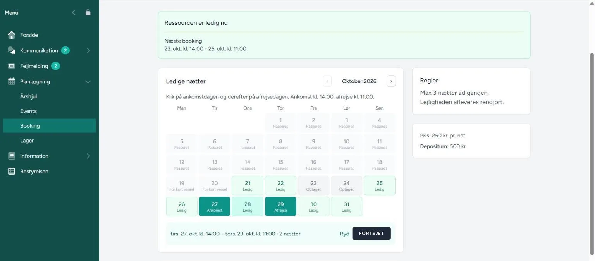595x261 pixels.
Task: Go to next month after Oktober 2026
Action: click(x=391, y=81)
